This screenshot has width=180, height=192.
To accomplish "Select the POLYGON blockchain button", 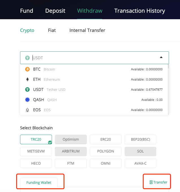I will 105,151.
